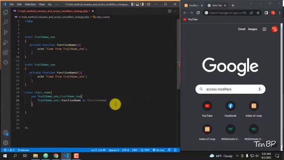284x160 pixels.
Task: Open notifications bell in status bar
Action: coord(175,150)
